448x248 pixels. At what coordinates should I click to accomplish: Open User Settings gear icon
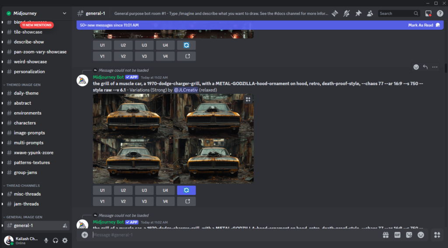coord(65,240)
